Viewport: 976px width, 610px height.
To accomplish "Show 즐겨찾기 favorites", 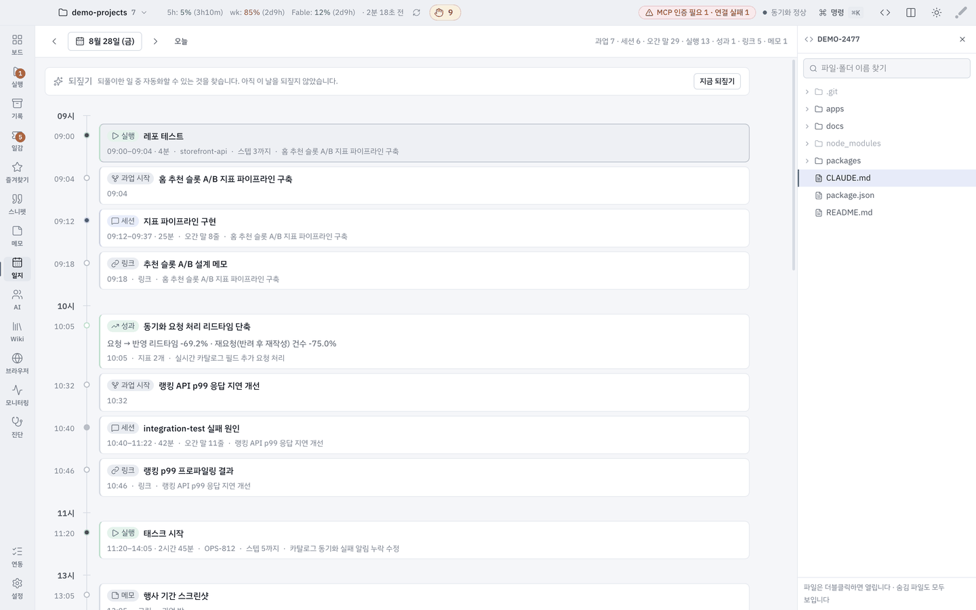I will pyautogui.click(x=17, y=172).
